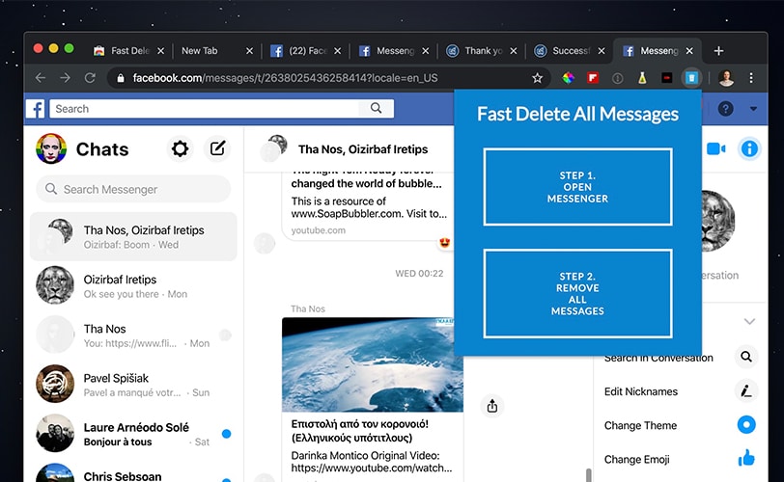The width and height of the screenshot is (784, 482).
Task: Click the Change Emoji thumbs-up icon
Action: 746,458
